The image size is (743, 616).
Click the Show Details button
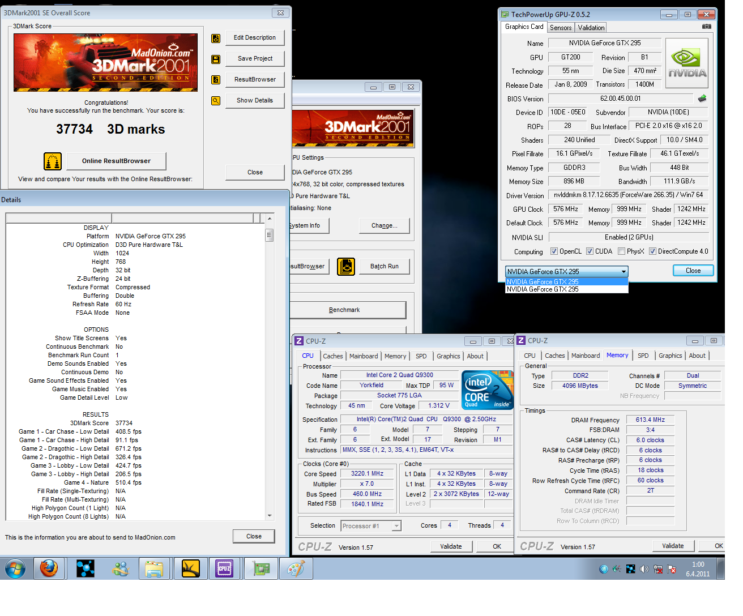tap(255, 101)
